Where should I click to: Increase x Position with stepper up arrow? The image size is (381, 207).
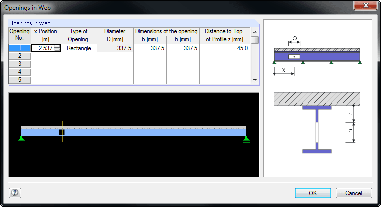pos(57,46)
